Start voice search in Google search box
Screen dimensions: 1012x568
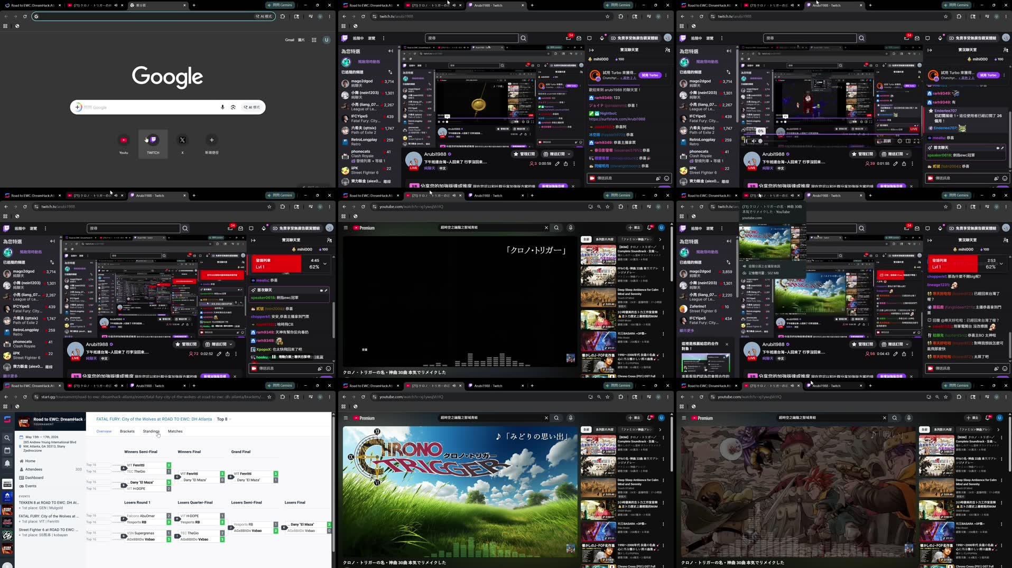pos(222,107)
